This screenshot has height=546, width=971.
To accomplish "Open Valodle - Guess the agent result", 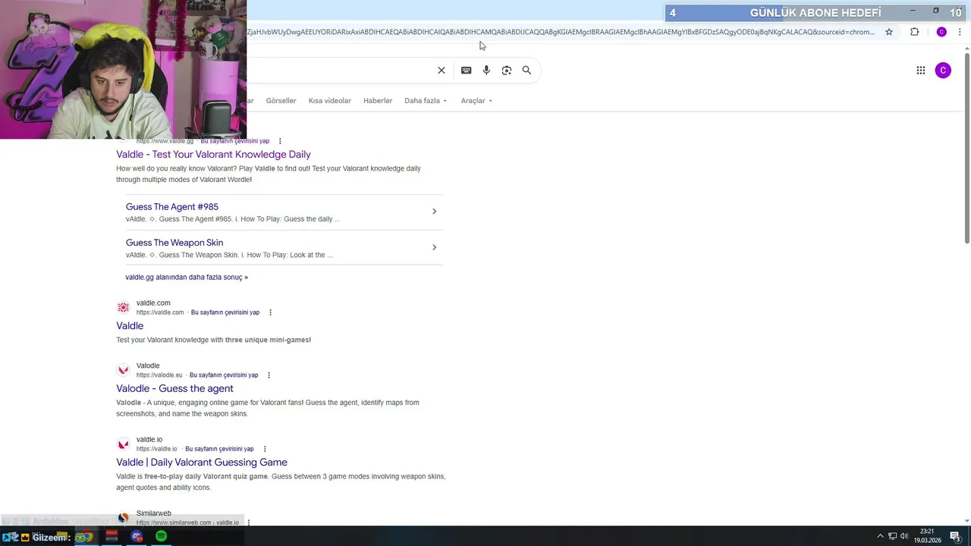I will point(174,389).
